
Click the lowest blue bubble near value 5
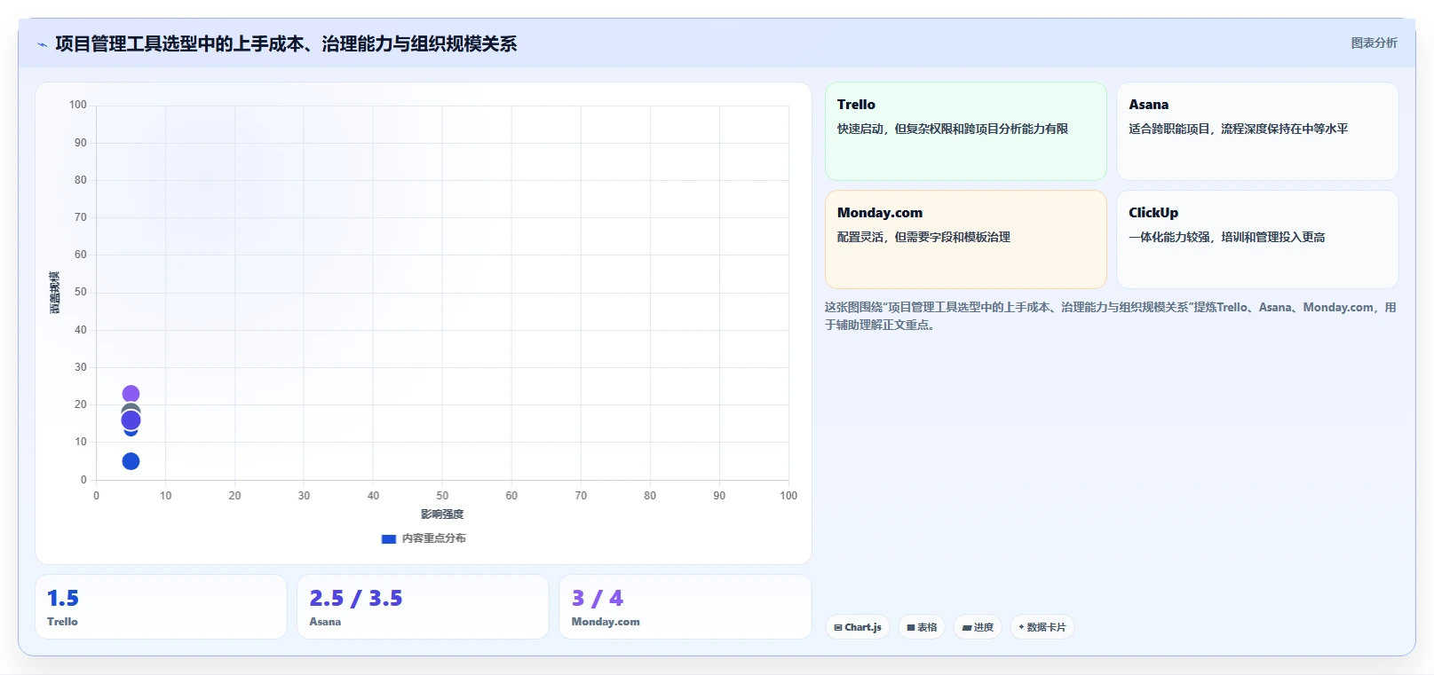(131, 461)
